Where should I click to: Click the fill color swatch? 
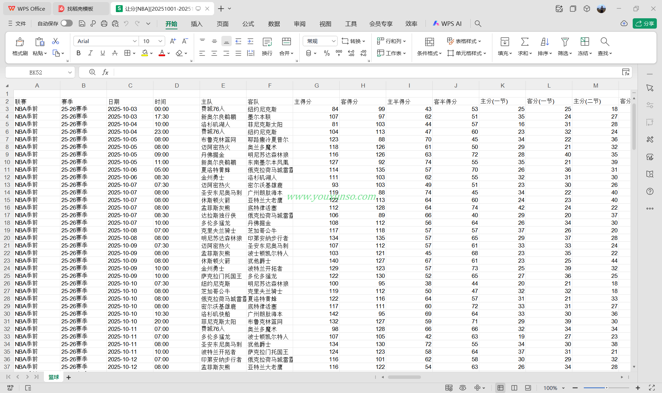coord(145,53)
